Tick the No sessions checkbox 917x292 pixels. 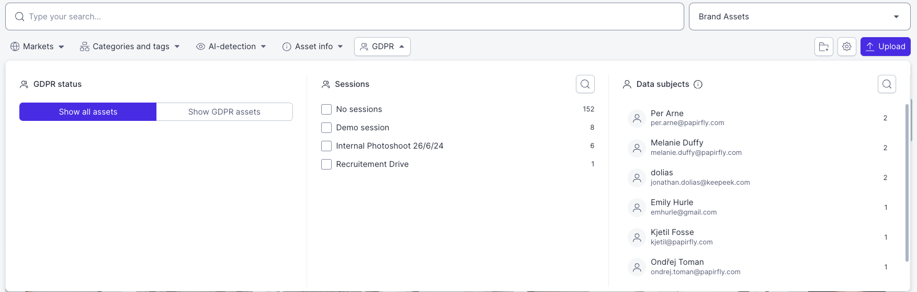click(326, 109)
